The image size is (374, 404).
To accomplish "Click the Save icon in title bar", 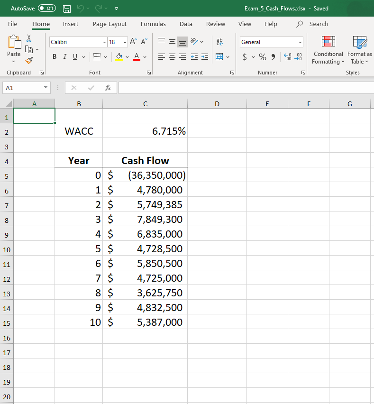I will pyautogui.click(x=67, y=9).
